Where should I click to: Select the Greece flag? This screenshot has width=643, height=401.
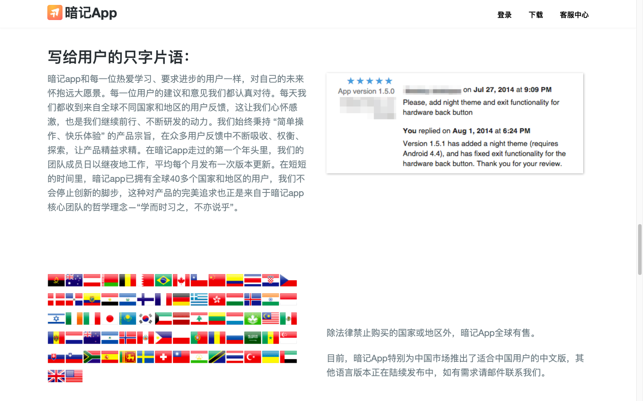pos(199,299)
